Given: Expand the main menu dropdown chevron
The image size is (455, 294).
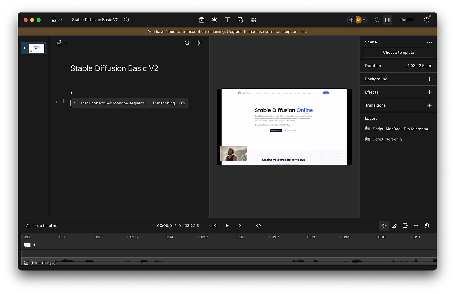Looking at the screenshot, I should tap(61, 20).
